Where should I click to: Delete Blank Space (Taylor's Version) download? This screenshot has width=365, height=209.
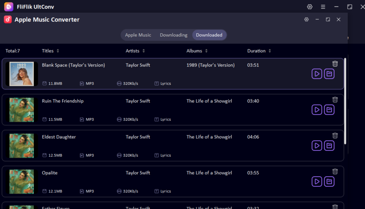tap(335, 64)
